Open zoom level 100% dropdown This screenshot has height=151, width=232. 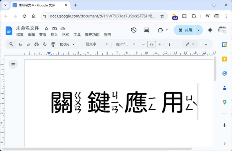[67, 44]
